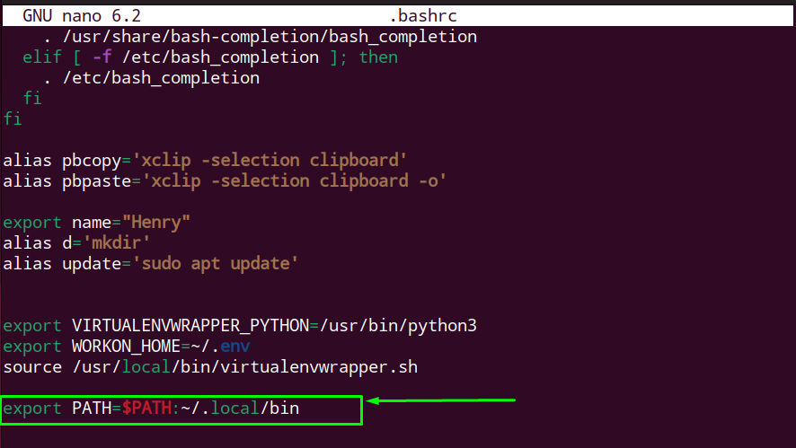Place cursor on alias d='mkdir' line
The width and height of the screenshot is (796, 448).
tap(76, 243)
